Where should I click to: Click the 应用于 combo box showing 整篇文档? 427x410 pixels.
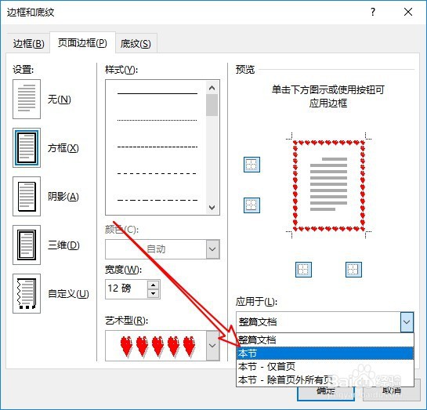(325, 321)
